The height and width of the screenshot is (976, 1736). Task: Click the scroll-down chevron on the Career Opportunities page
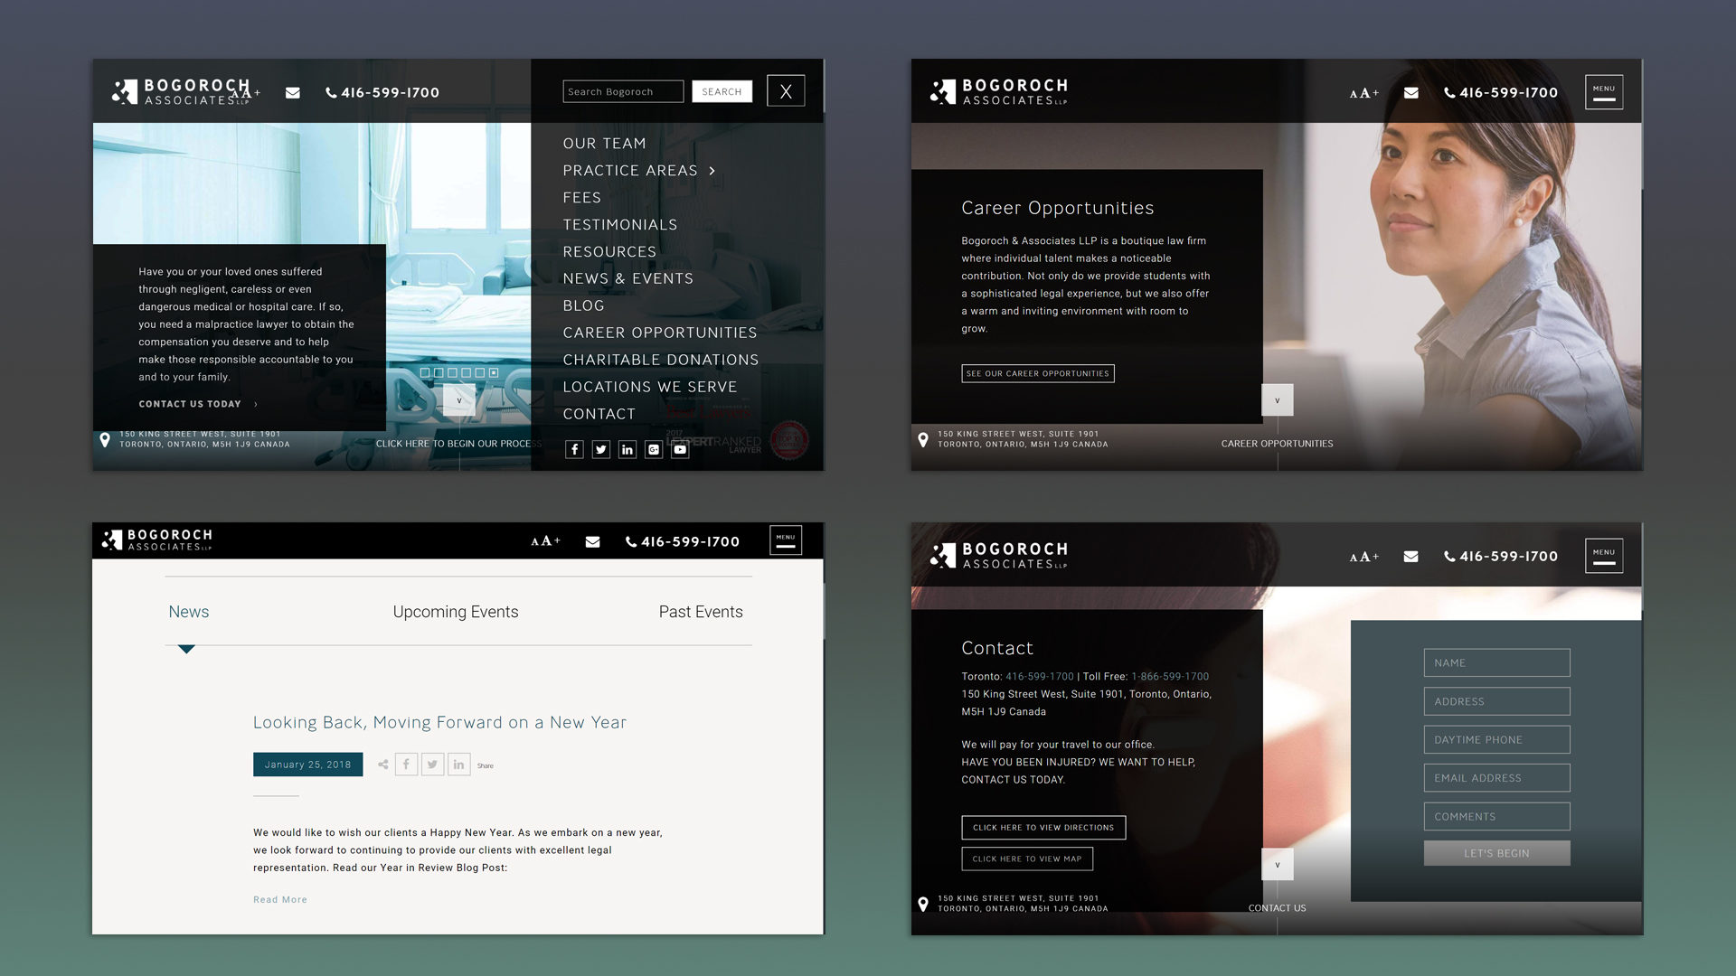tap(1277, 400)
